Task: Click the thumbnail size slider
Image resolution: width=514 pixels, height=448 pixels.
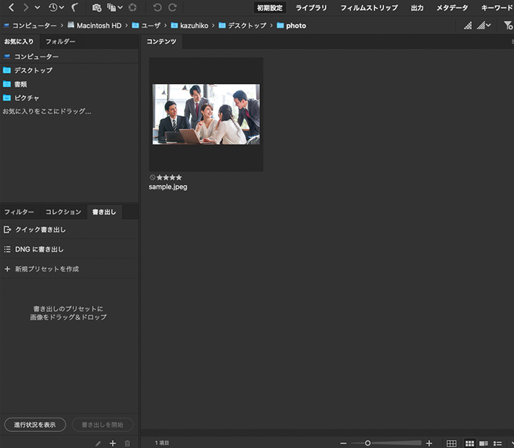Action: [x=385, y=443]
